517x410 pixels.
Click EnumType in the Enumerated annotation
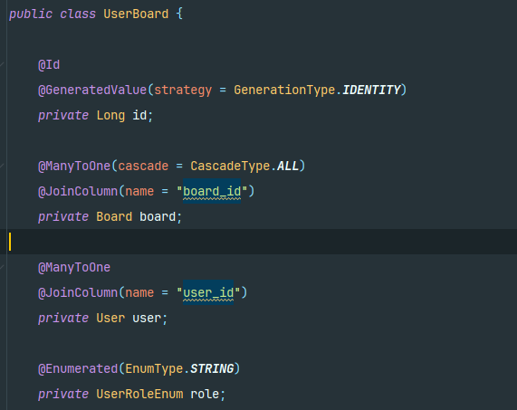[x=154, y=368]
